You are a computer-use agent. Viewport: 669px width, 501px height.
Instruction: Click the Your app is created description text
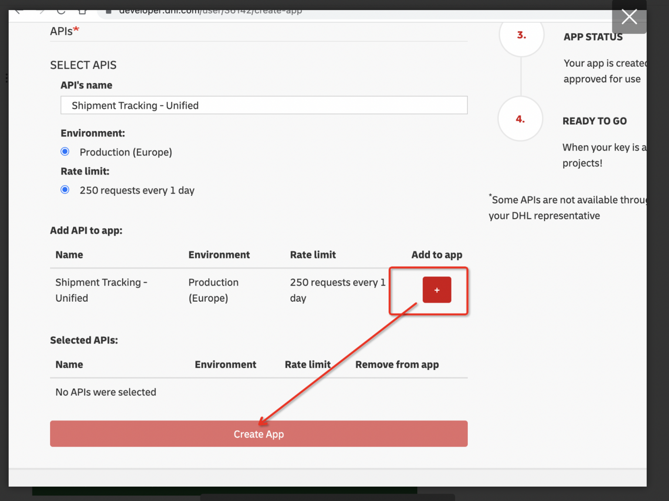(605, 71)
